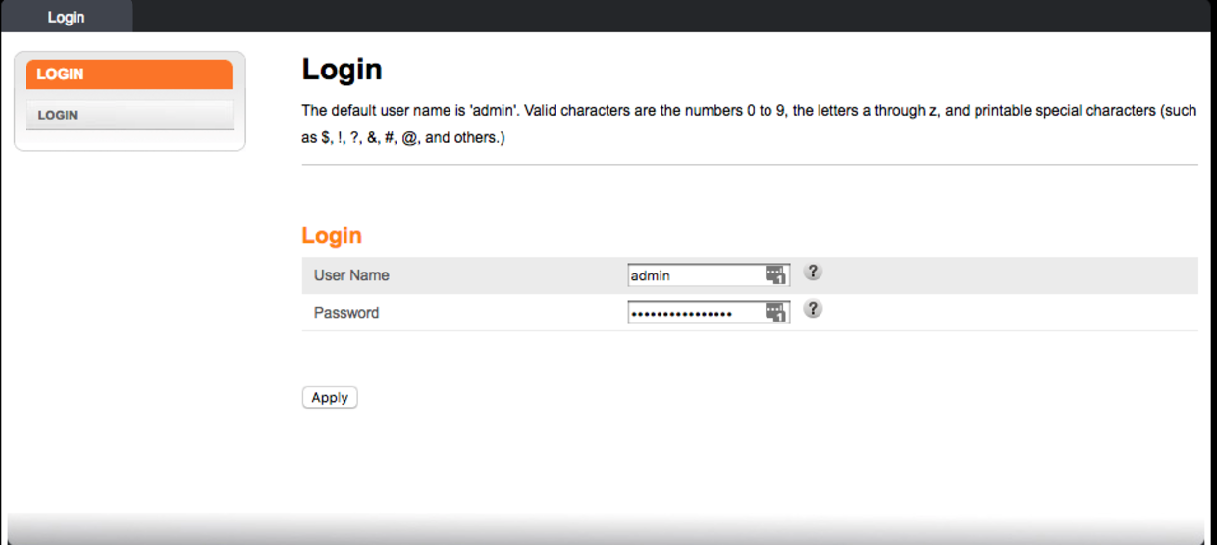This screenshot has width=1217, height=545.
Task: Click the password manager icon in Password field
Action: click(775, 313)
